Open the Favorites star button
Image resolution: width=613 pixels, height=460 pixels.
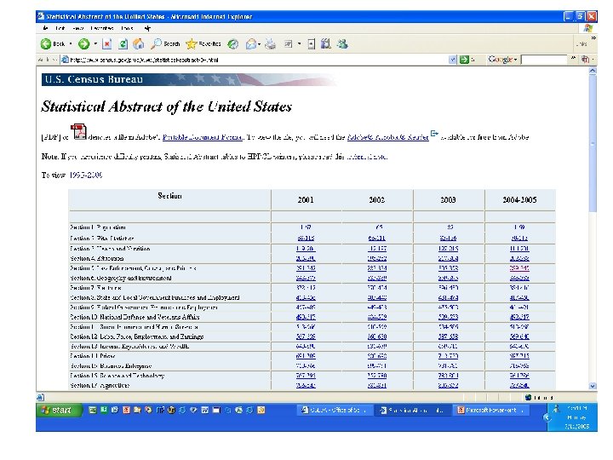(203, 43)
